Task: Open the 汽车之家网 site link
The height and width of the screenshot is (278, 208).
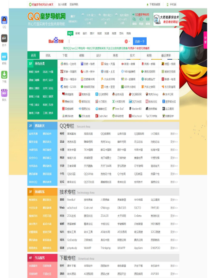Action: 148,87
